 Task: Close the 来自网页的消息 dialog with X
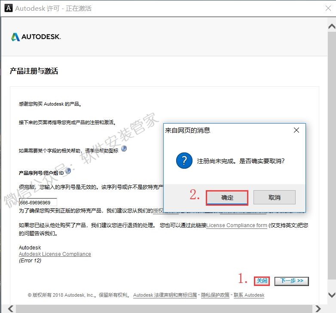pos(296,130)
